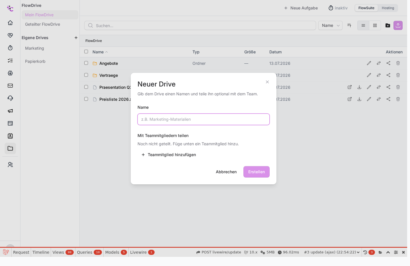Switch to the Hosting tab
410x266 pixels.
(x=388, y=8)
